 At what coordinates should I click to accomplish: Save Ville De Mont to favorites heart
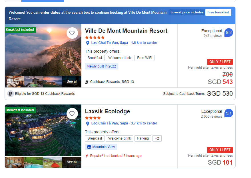pyautogui.click(x=72, y=33)
